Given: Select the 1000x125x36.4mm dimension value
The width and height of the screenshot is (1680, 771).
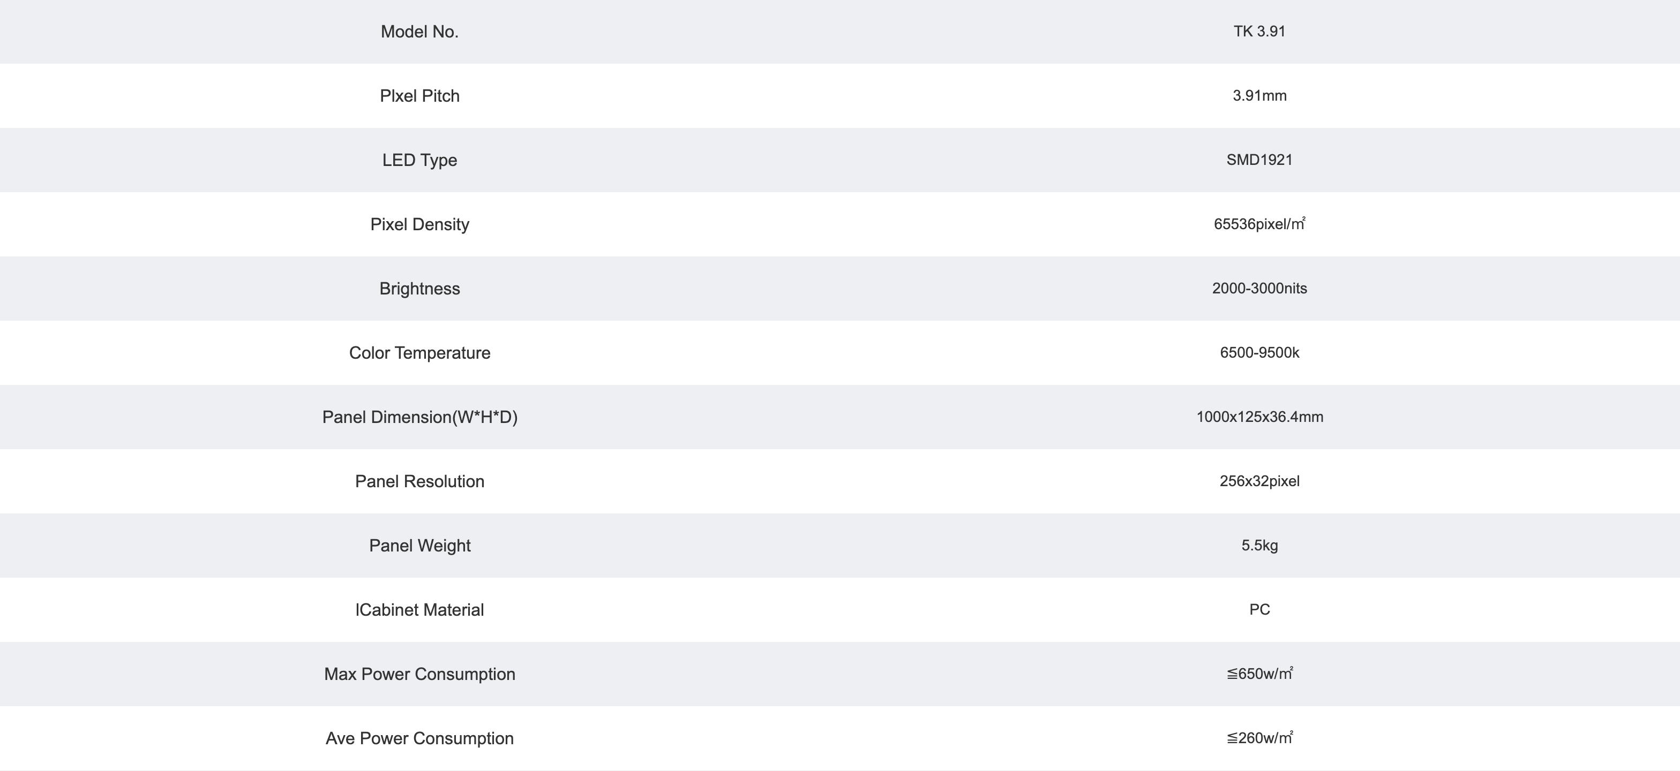Looking at the screenshot, I should click(1259, 417).
